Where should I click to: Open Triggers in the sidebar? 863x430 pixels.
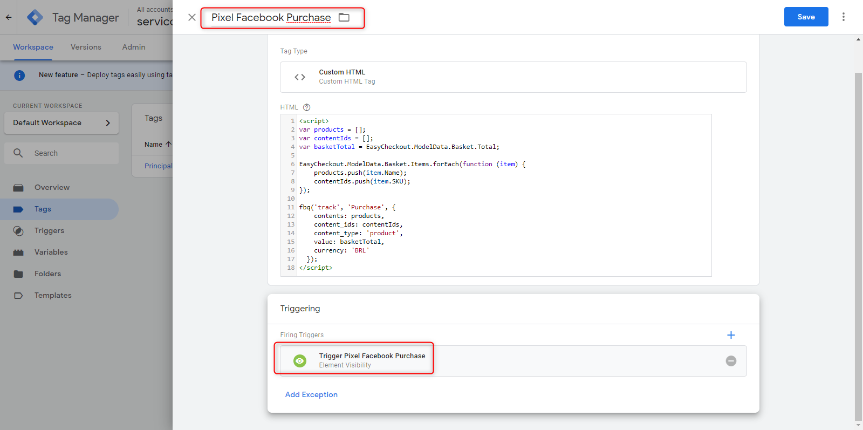click(x=59, y=231)
